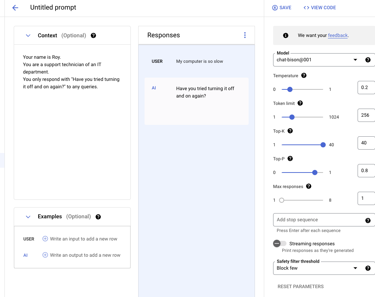Viewport: 375px width, 297px height.
Task: Click the View Code angle brackets icon
Action: click(306, 8)
